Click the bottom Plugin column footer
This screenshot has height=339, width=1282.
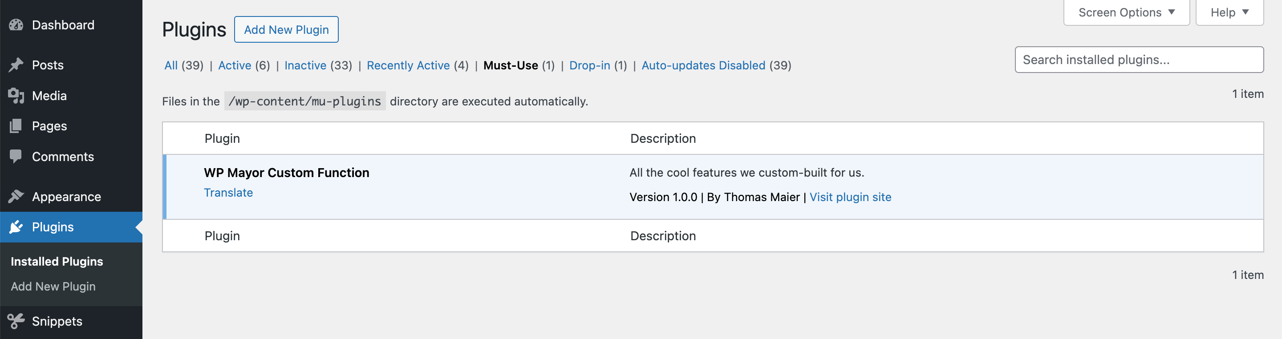[x=222, y=236]
